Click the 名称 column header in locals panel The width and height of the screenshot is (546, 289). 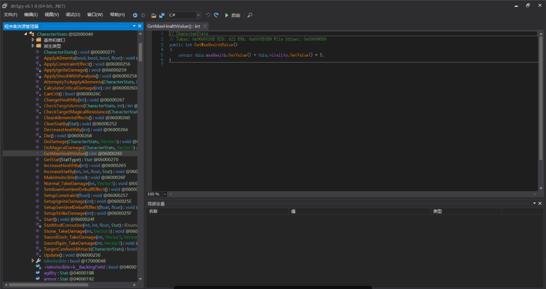[x=153, y=211]
